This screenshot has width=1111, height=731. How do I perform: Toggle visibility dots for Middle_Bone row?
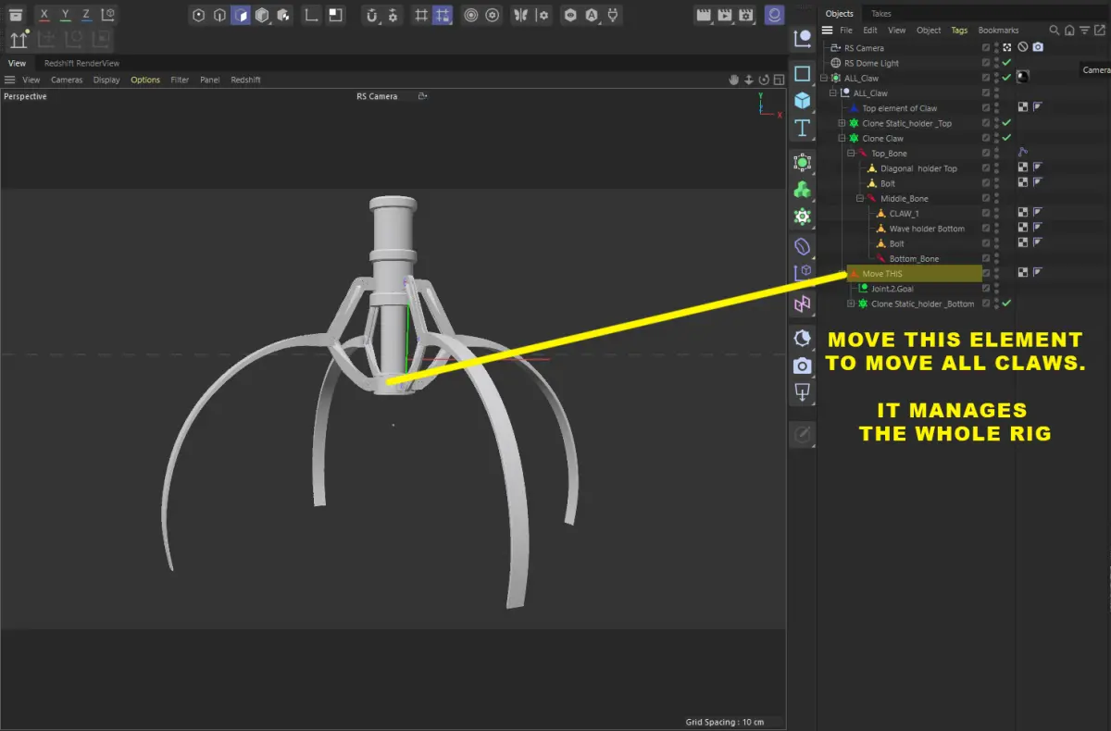coord(996,198)
